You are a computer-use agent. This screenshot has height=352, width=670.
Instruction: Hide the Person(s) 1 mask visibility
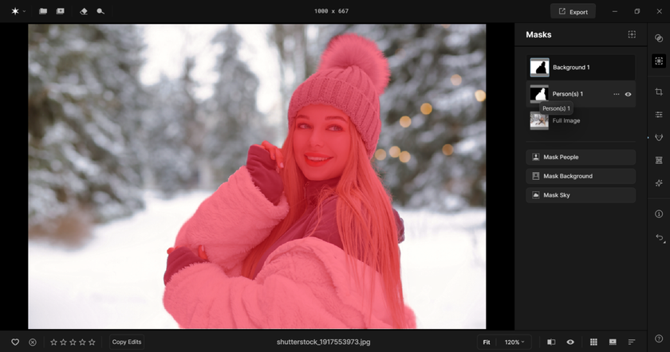(629, 94)
